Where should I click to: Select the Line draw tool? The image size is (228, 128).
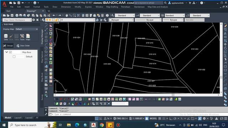[x=46, y=26]
